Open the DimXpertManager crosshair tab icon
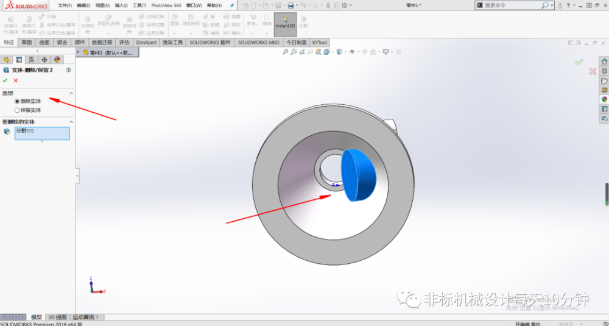 [44, 60]
